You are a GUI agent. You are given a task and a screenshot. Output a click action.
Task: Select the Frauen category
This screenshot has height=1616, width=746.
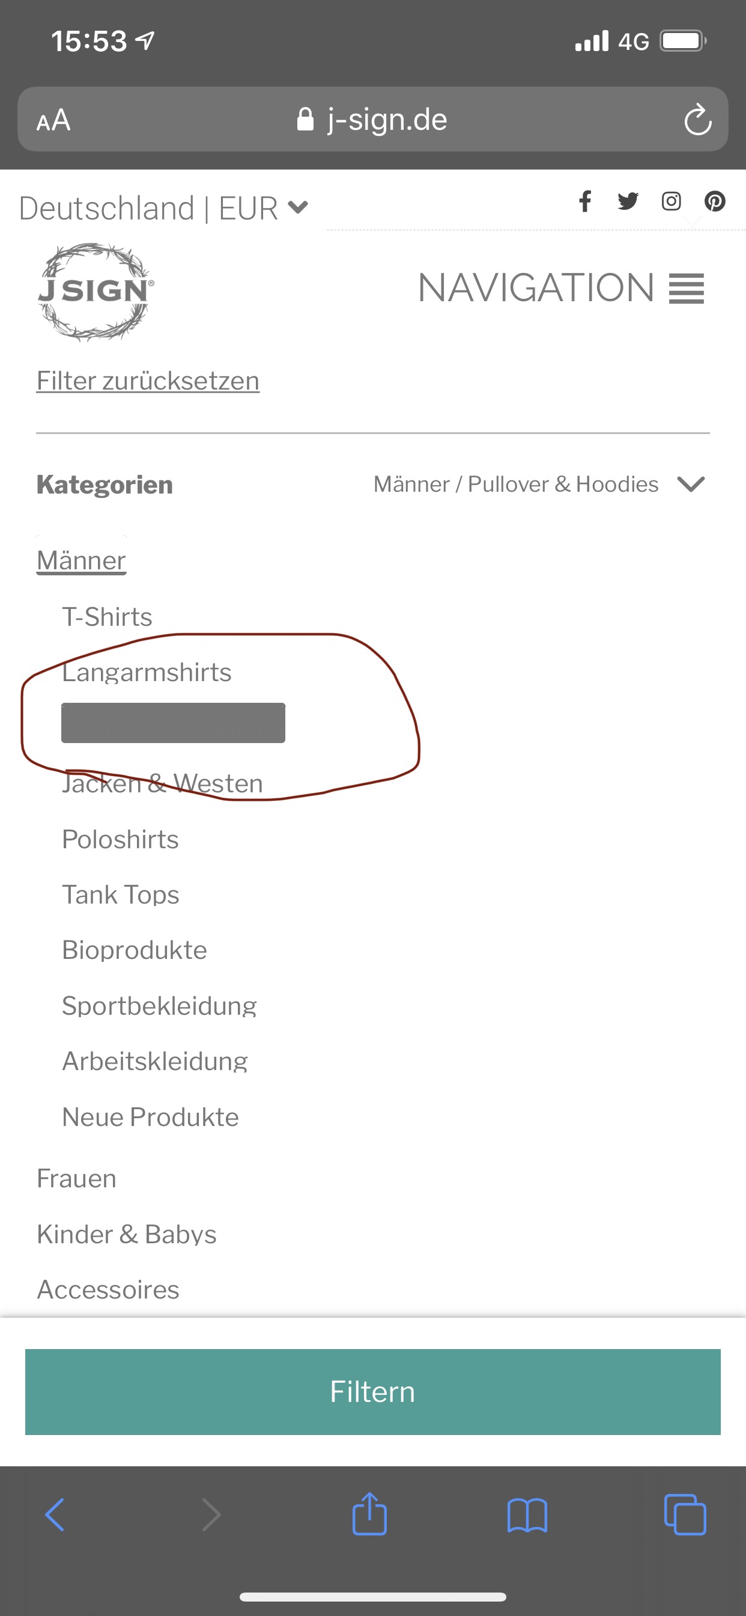pyautogui.click(x=76, y=1179)
